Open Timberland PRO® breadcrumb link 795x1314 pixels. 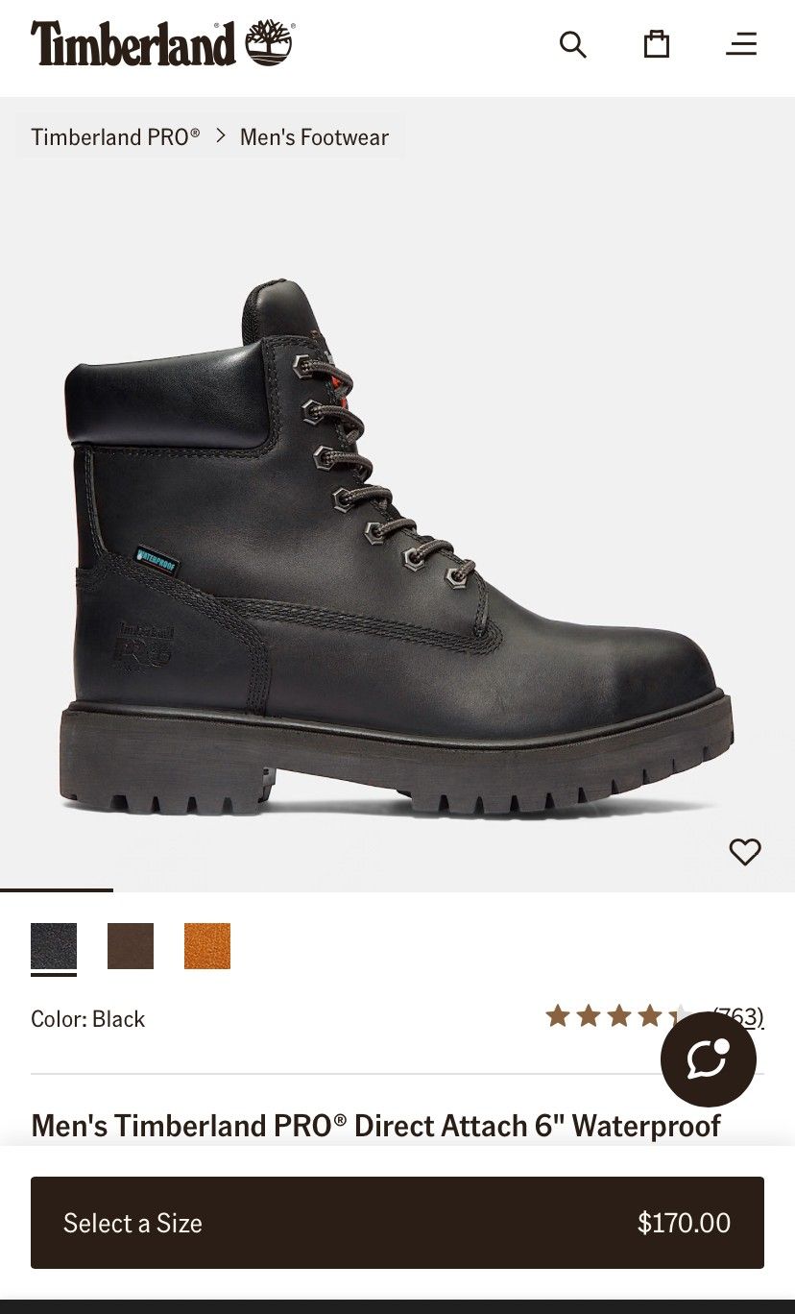[115, 137]
